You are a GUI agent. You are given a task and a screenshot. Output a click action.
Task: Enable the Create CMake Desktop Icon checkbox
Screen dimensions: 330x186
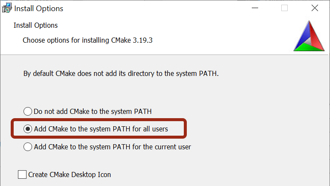tap(22, 174)
